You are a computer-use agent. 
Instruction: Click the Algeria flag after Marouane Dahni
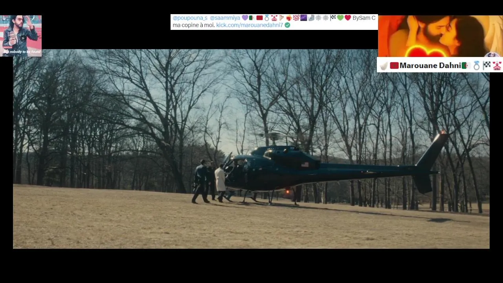tap(466, 66)
